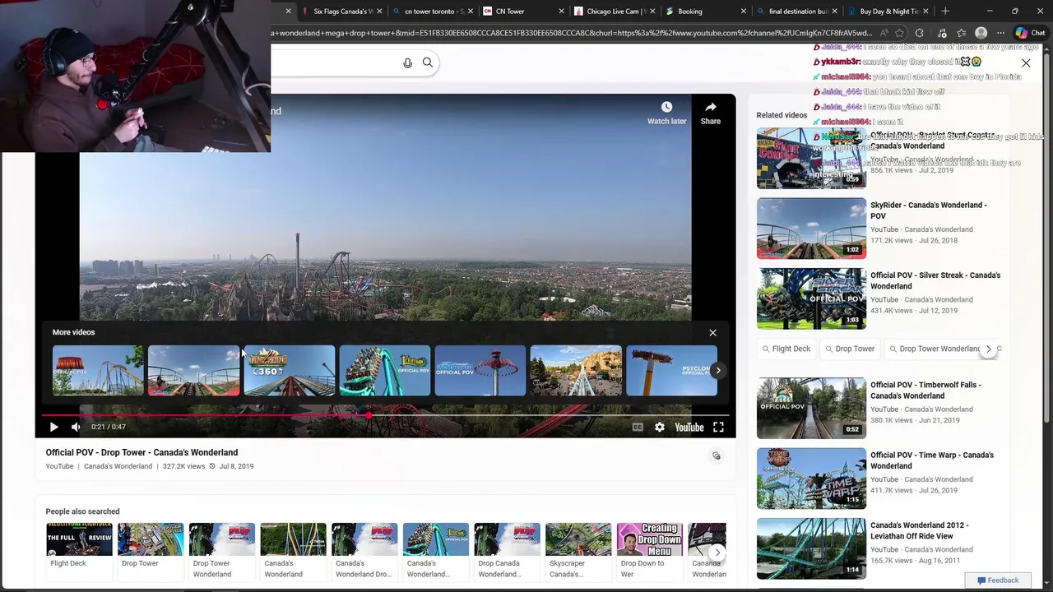Open video on YouTube via logo
The height and width of the screenshot is (592, 1053).
point(689,427)
